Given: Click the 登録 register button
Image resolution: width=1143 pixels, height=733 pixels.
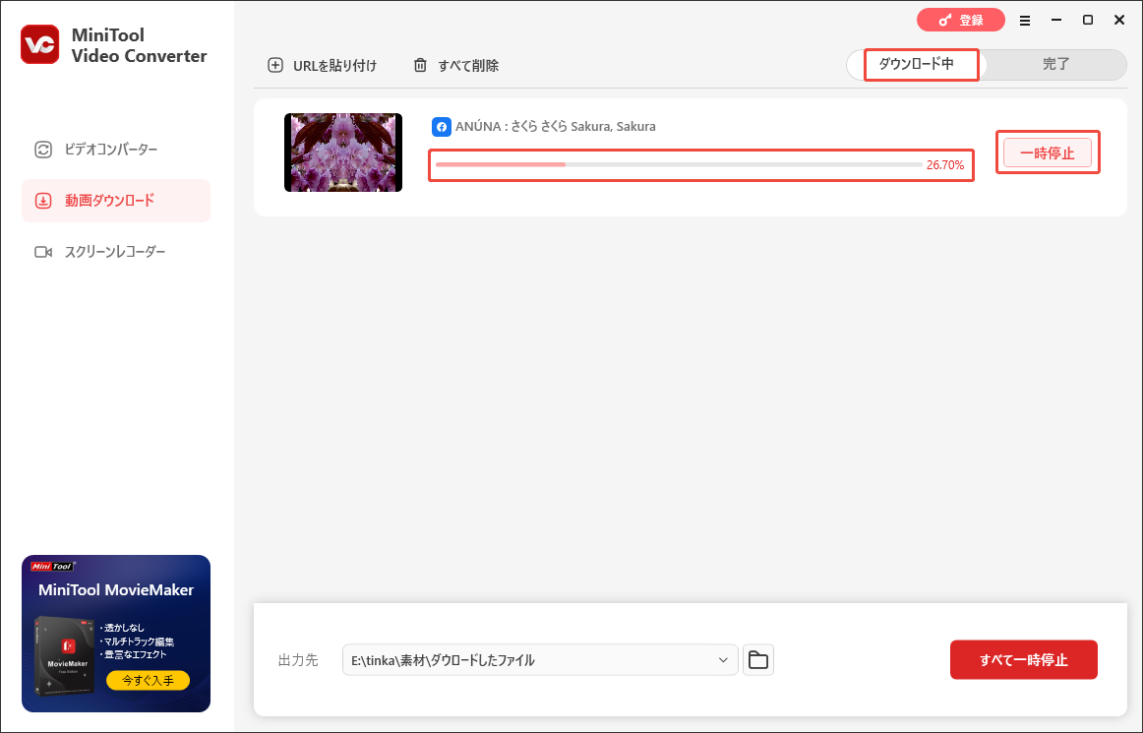Looking at the screenshot, I should point(961,21).
